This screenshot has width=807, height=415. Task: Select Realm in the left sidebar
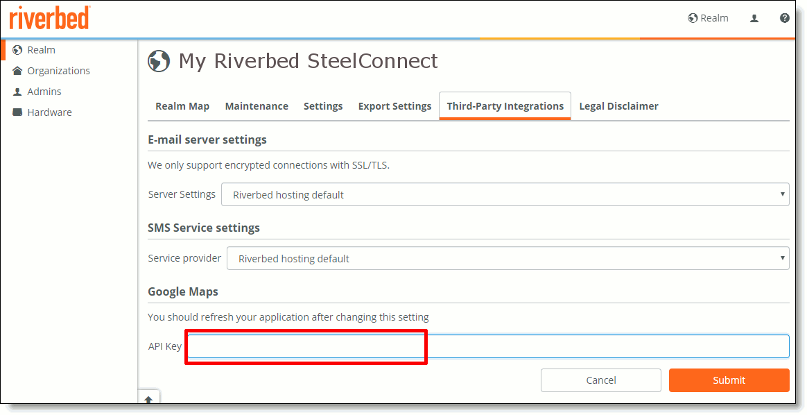[41, 50]
